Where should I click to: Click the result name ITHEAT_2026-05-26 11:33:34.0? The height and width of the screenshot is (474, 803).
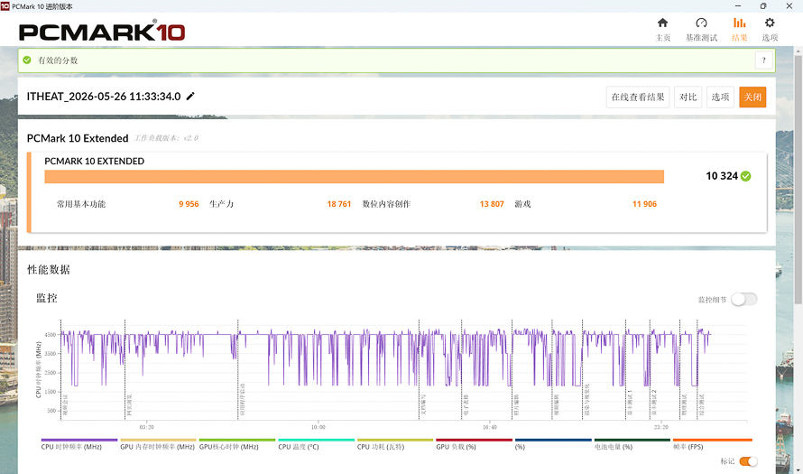tap(104, 97)
